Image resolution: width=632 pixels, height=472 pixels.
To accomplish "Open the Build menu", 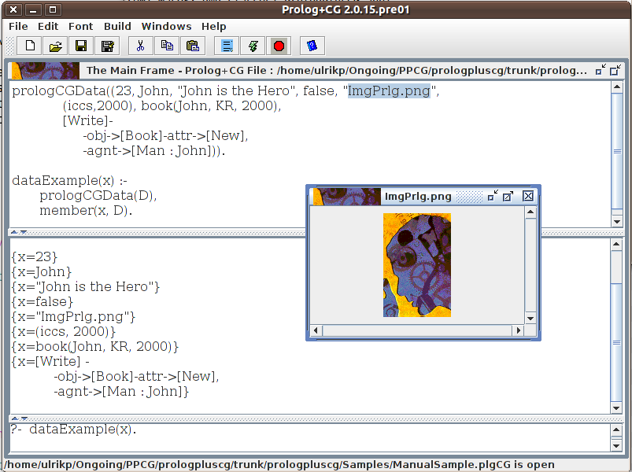I will (x=117, y=26).
